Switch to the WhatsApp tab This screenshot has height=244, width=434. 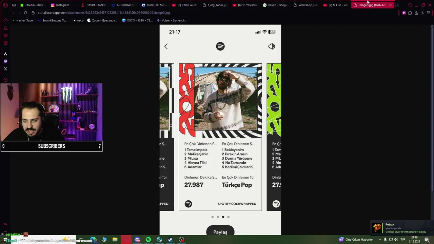pos(305,5)
